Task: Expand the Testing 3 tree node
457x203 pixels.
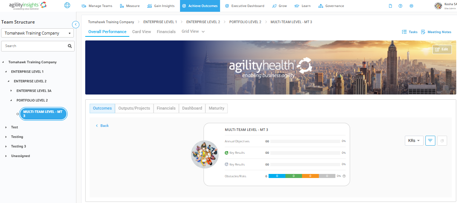Action: [6, 146]
